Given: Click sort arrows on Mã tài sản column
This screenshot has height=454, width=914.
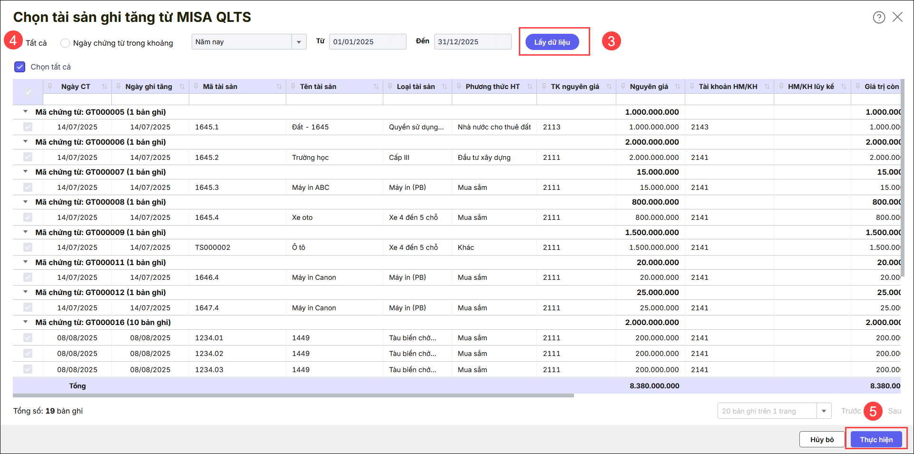Looking at the screenshot, I should pyautogui.click(x=279, y=87).
